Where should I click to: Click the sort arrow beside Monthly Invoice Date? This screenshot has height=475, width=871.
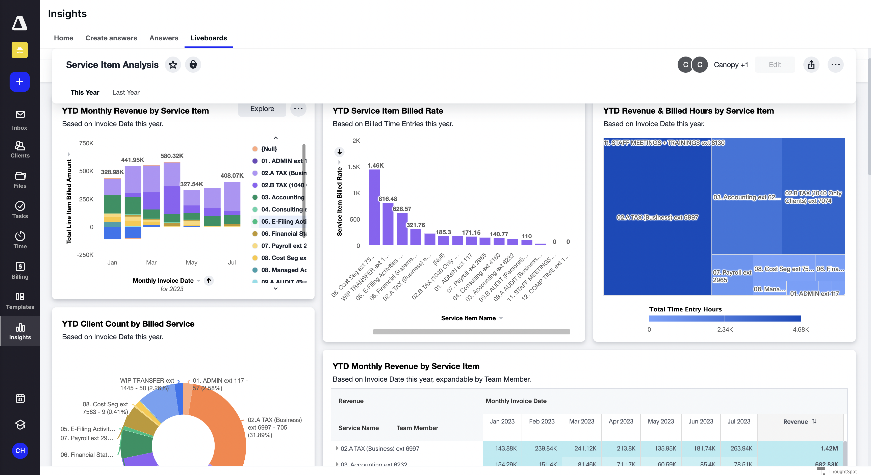pyautogui.click(x=209, y=281)
